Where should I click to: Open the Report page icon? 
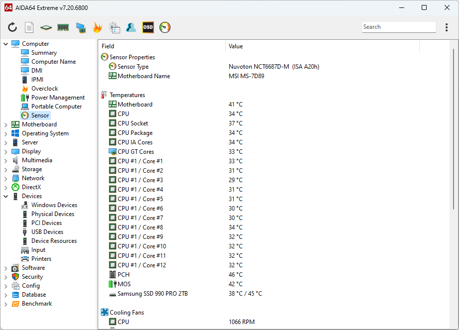click(x=29, y=27)
